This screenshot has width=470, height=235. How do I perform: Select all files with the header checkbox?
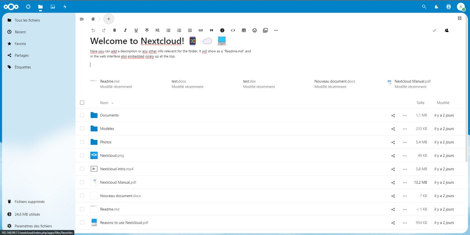point(82,103)
